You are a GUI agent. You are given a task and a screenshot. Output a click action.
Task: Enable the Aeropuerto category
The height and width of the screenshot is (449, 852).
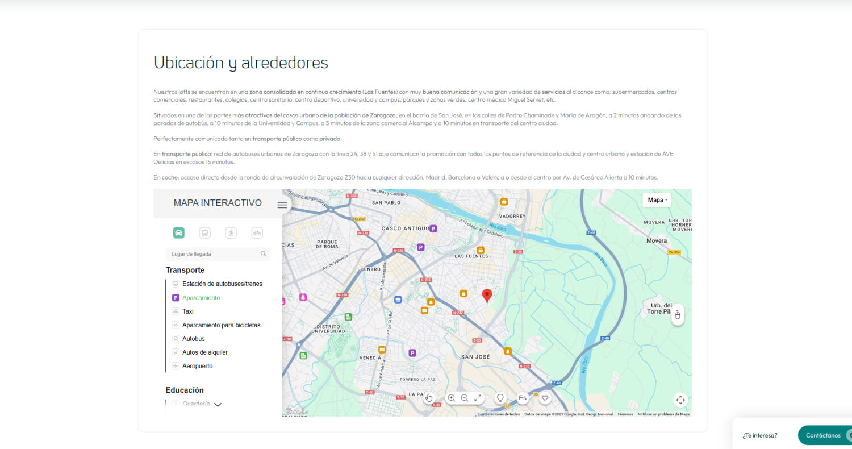(x=197, y=366)
